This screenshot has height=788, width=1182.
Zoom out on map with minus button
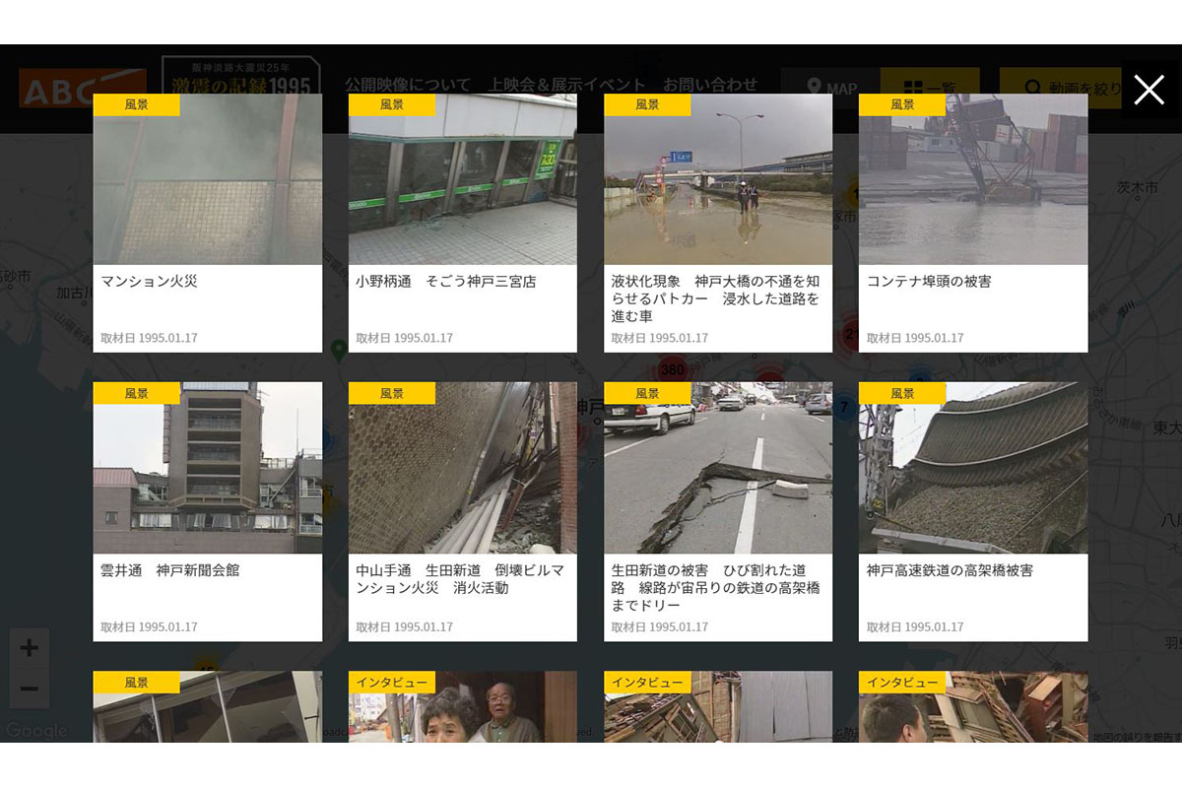(x=30, y=688)
